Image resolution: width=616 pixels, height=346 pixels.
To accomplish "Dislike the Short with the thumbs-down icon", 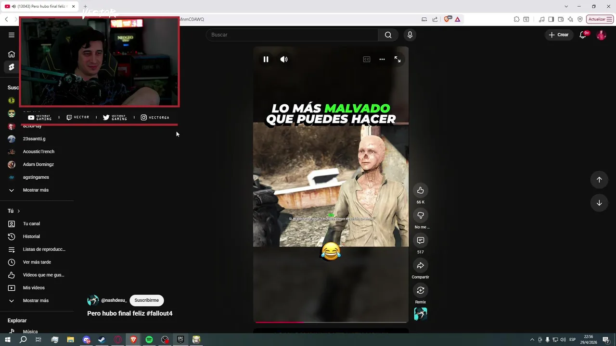I will (421, 215).
